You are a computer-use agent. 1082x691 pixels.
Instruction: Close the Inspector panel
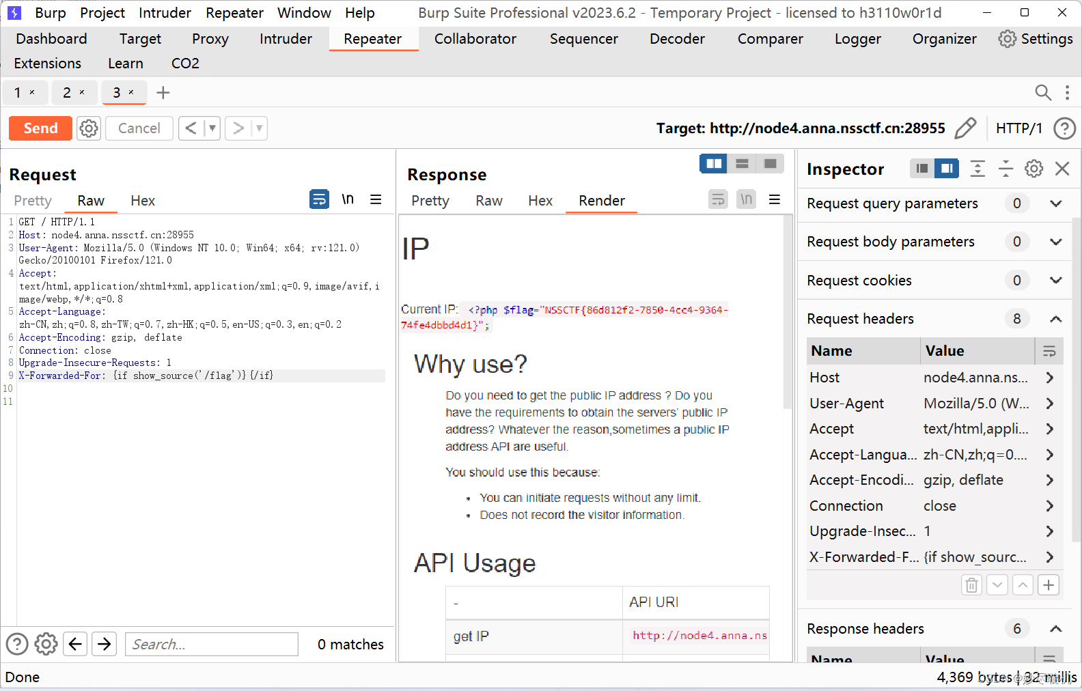point(1062,169)
